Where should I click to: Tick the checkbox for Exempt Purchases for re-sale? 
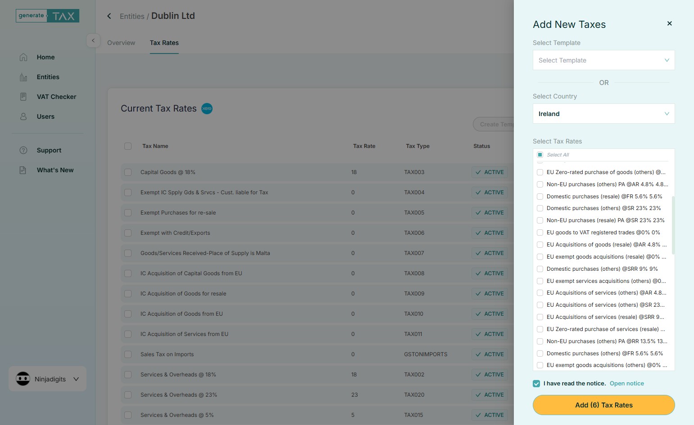click(128, 213)
